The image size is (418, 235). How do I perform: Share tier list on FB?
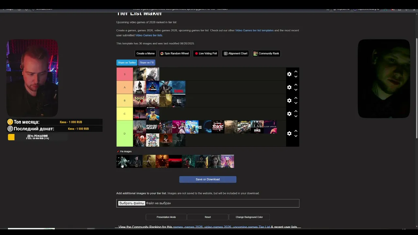pos(147,63)
